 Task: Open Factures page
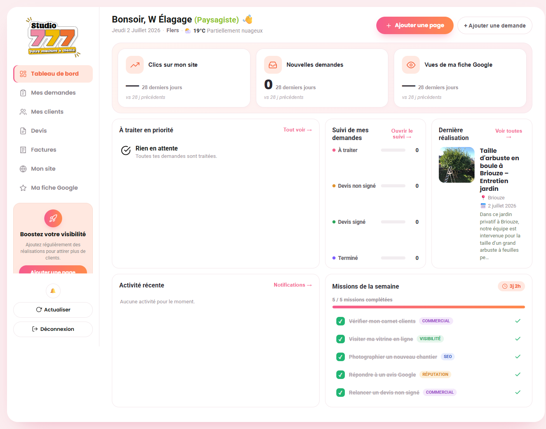tap(53, 150)
